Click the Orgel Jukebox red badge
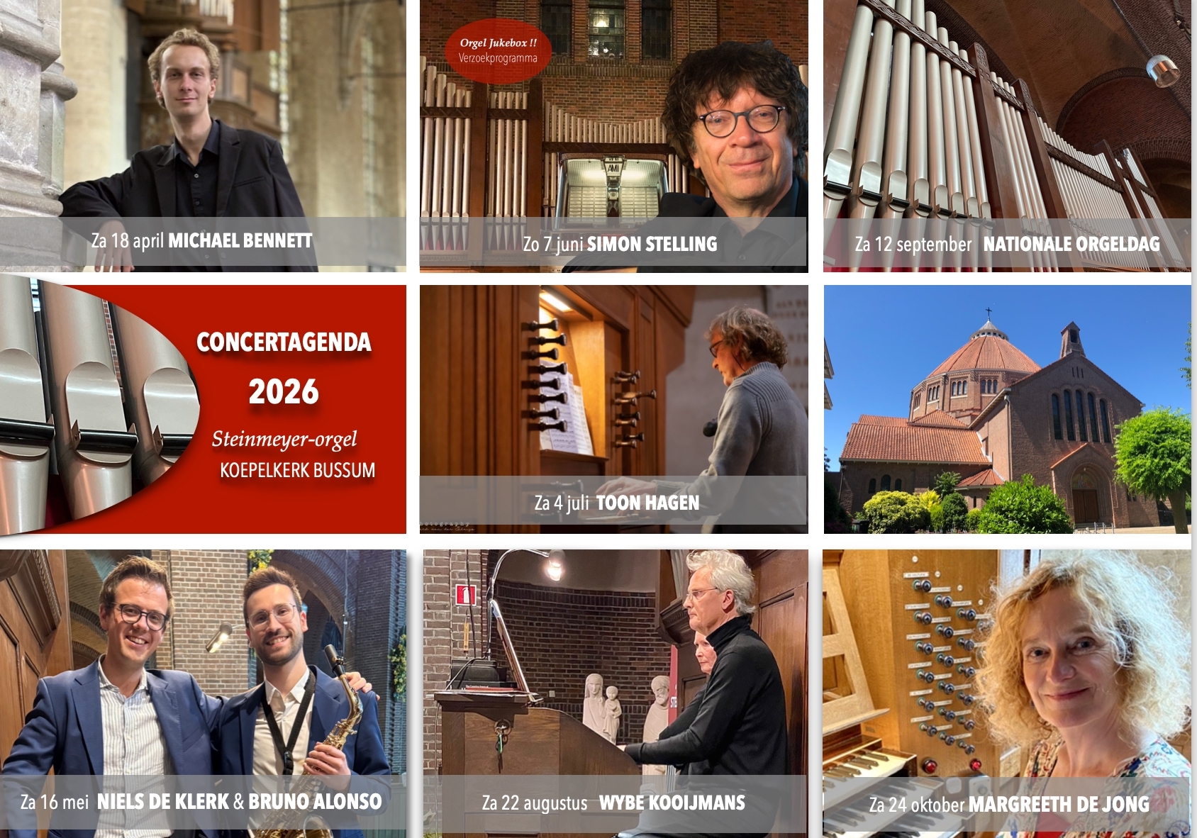The height and width of the screenshot is (838, 1197). pos(498,50)
